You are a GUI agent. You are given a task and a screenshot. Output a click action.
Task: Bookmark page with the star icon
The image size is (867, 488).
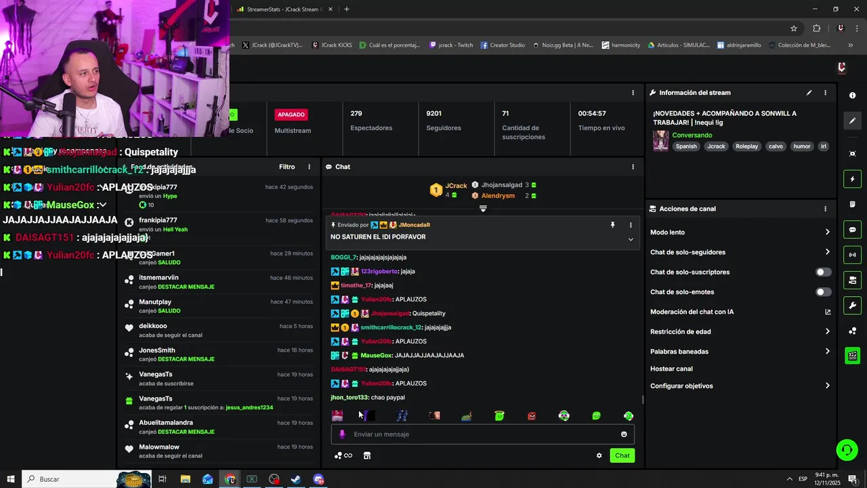[794, 28]
